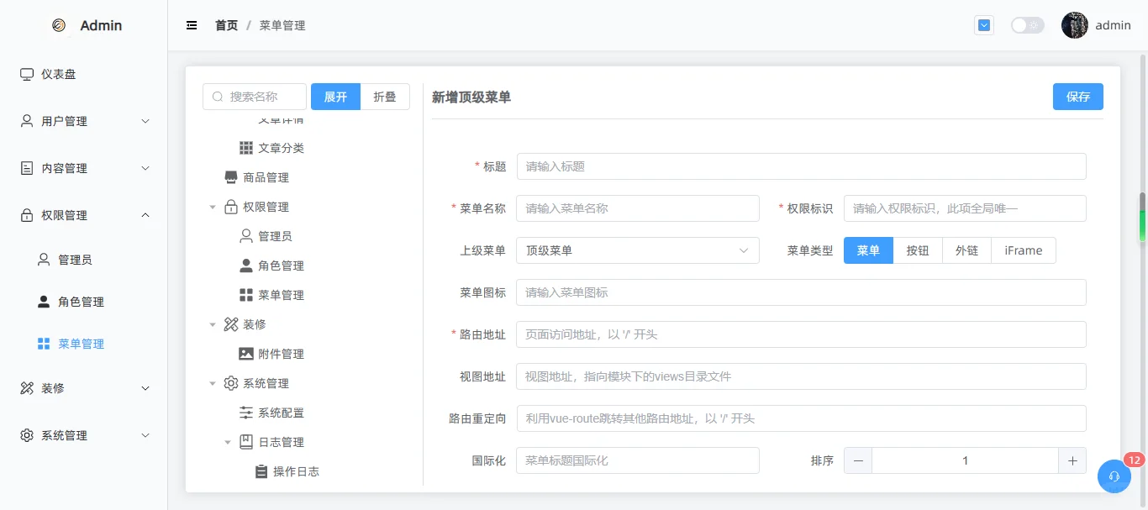Image resolution: width=1148 pixels, height=510 pixels.
Task: Collapse the 装修 node in the menu tree
Action: 213,323
